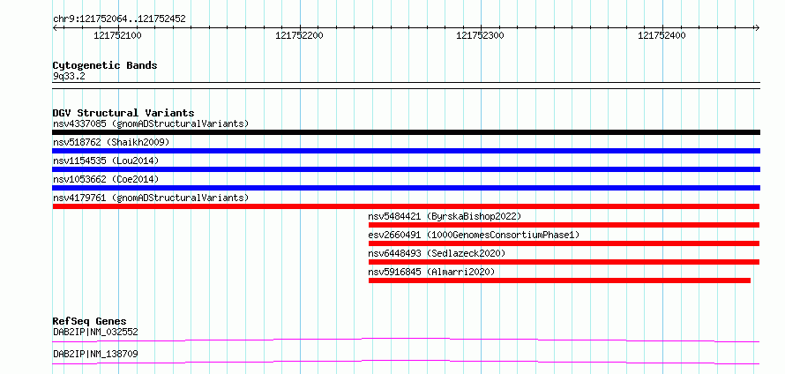Click the 9q33.2 band label
Screen dimensions: 785x374
click(x=69, y=77)
